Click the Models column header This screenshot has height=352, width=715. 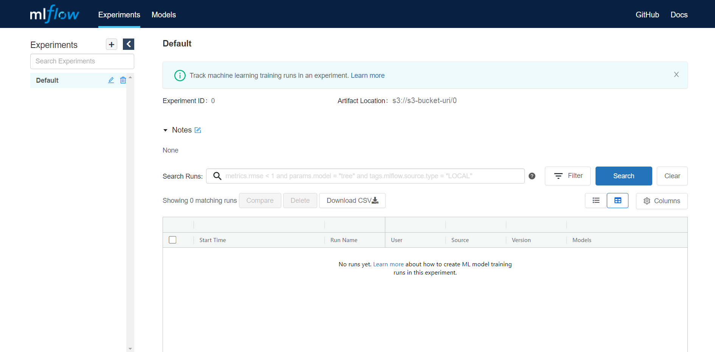tap(582, 240)
